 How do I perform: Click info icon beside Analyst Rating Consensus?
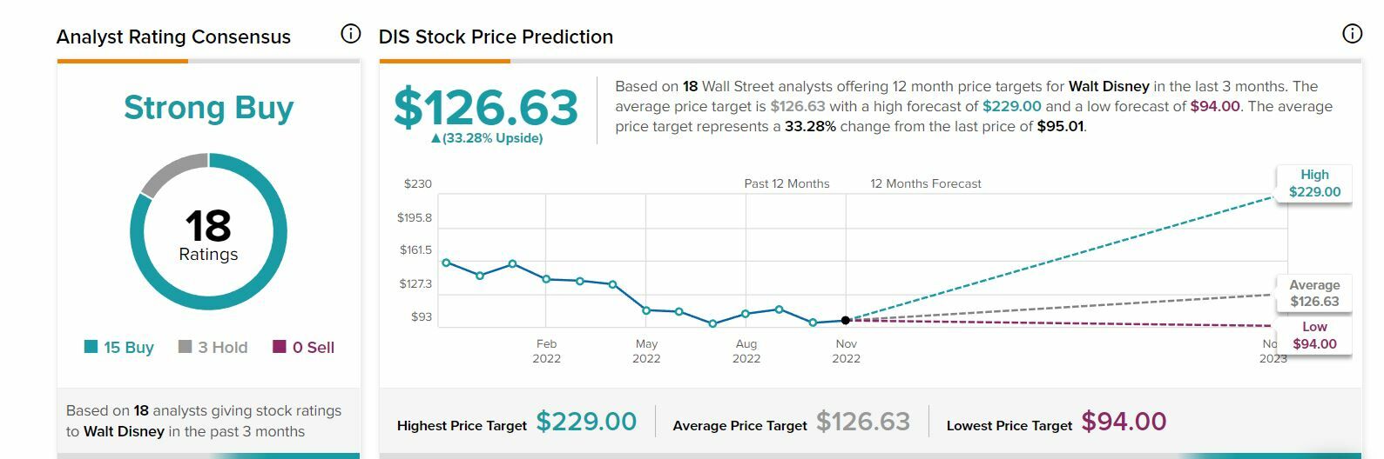coord(350,34)
